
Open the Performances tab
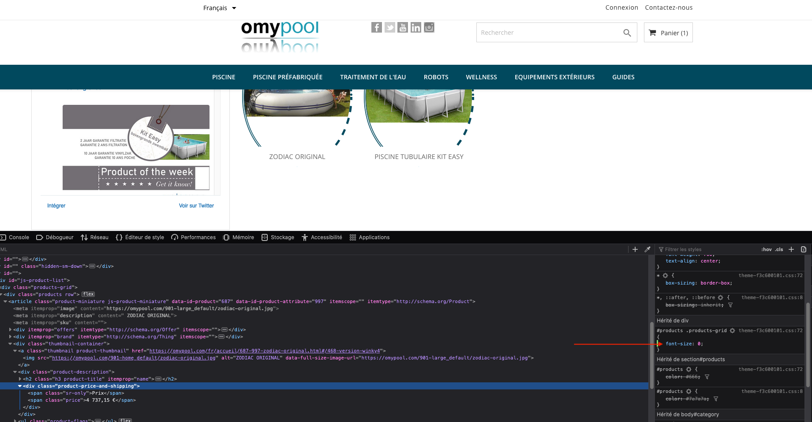(x=194, y=237)
